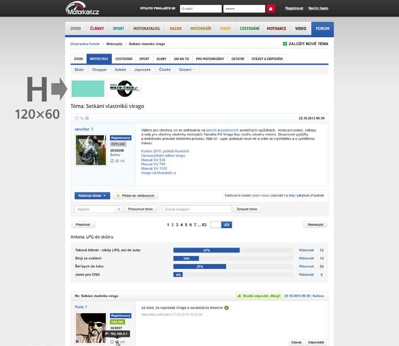This screenshot has width=399, height=346.
Task: Click the Úvod sekce Forum breadcrumb
Action: pos(85,44)
